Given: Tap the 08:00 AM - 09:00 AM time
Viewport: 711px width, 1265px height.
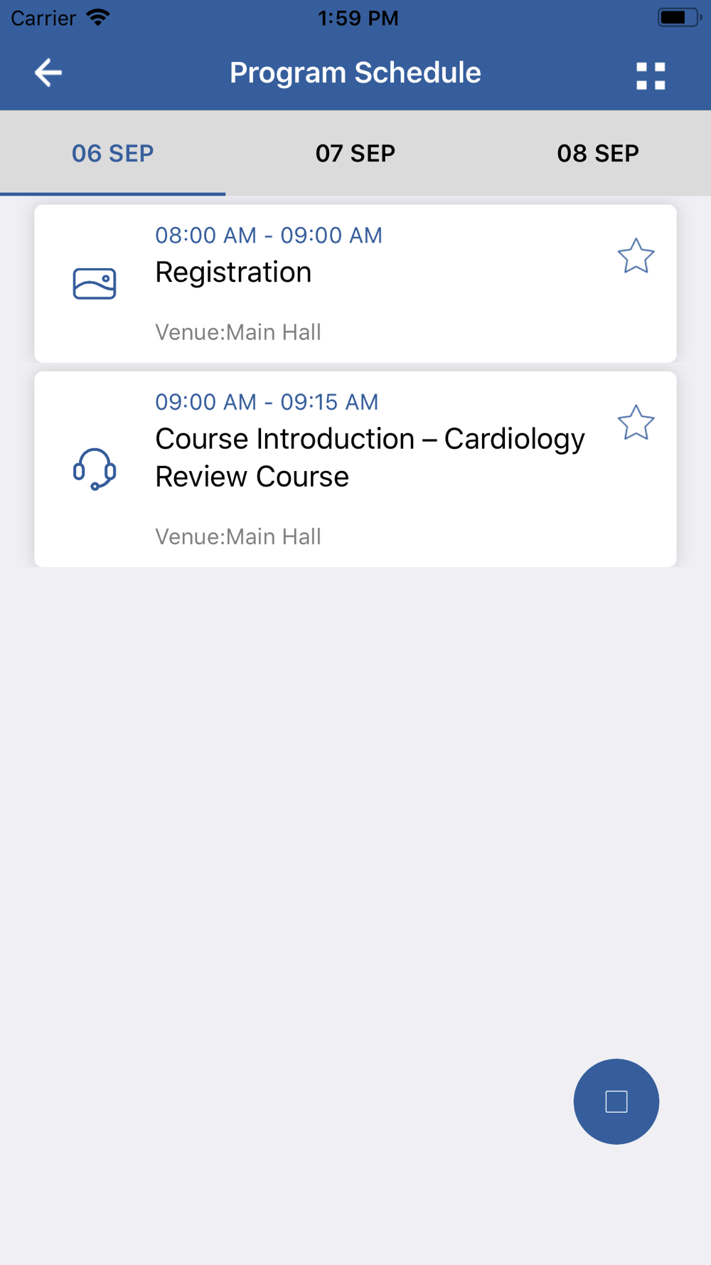Looking at the screenshot, I should (269, 235).
